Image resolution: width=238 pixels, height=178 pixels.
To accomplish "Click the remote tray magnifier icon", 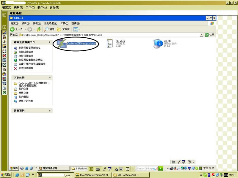I will (179, 168).
